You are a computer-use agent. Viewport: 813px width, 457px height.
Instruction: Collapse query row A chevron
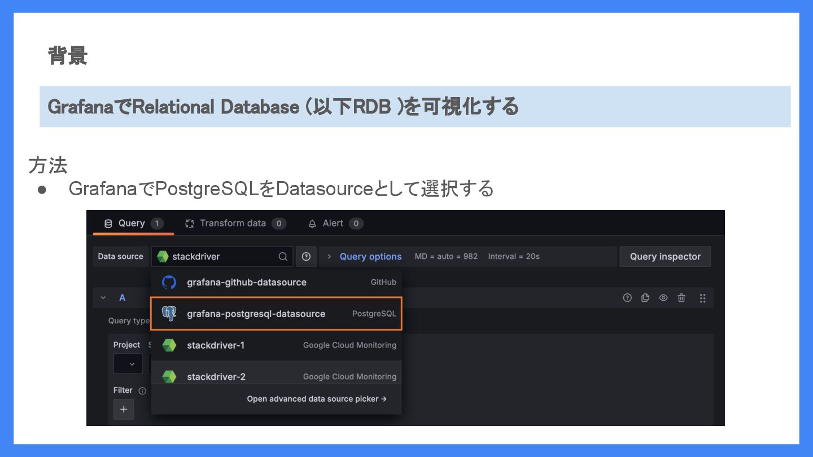point(103,297)
